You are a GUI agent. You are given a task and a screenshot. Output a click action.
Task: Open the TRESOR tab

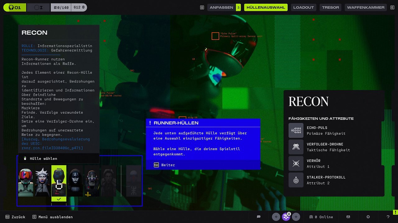pyautogui.click(x=331, y=7)
